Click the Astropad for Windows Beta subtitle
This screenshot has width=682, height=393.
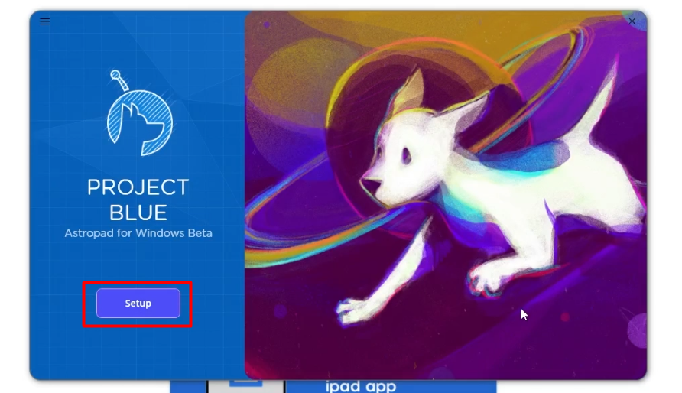(x=138, y=233)
